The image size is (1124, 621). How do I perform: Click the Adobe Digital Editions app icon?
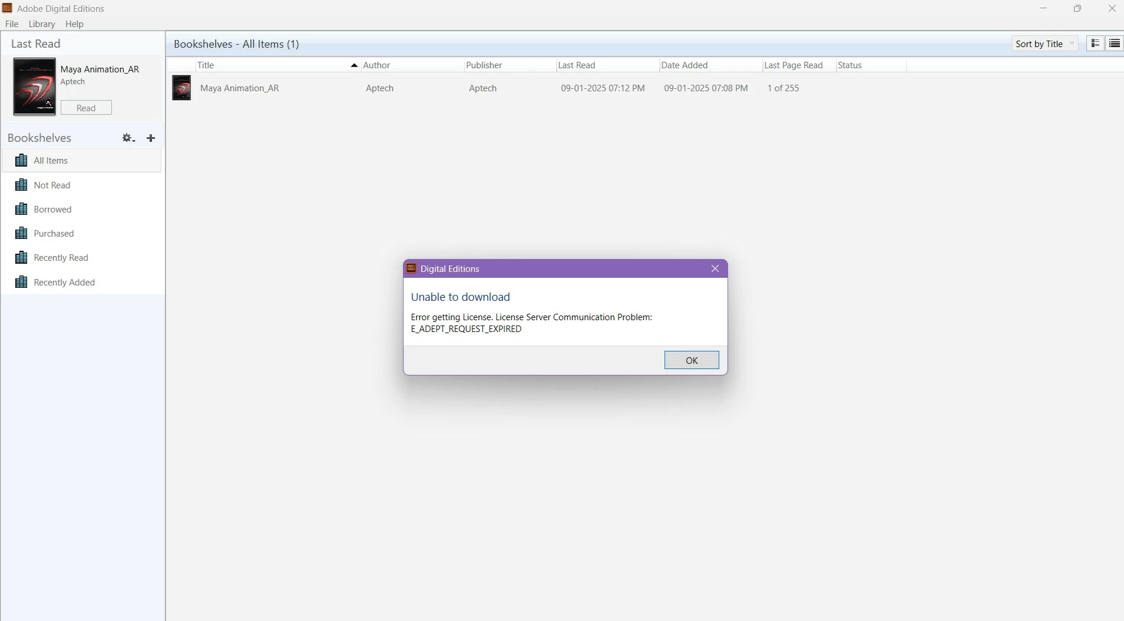click(x=7, y=8)
